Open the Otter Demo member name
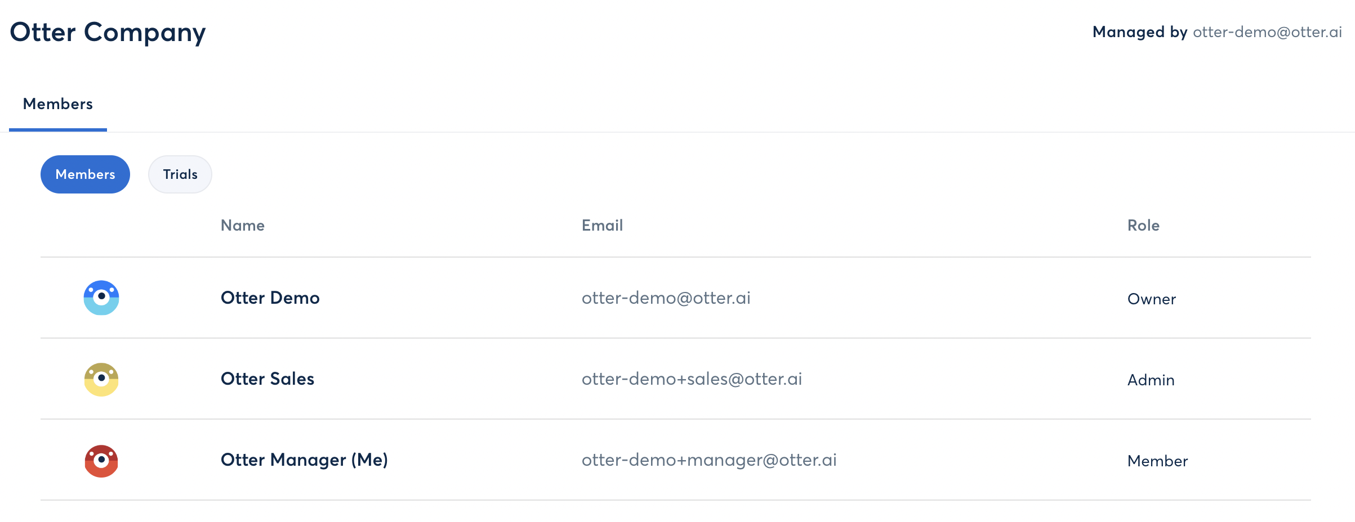The width and height of the screenshot is (1355, 522). pyautogui.click(x=270, y=298)
